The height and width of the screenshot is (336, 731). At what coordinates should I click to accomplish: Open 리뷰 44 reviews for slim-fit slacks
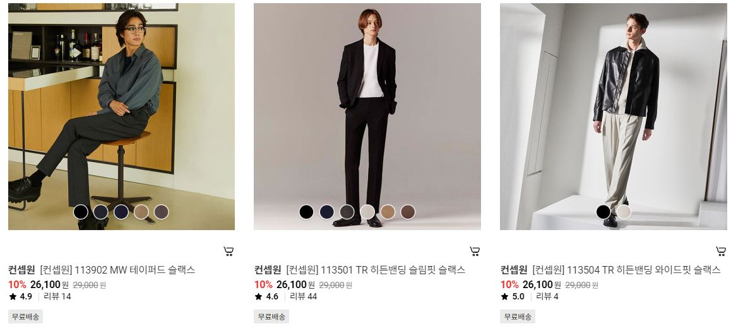tap(304, 296)
